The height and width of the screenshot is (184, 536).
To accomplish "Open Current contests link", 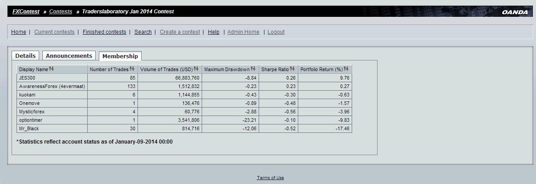I will click(54, 32).
